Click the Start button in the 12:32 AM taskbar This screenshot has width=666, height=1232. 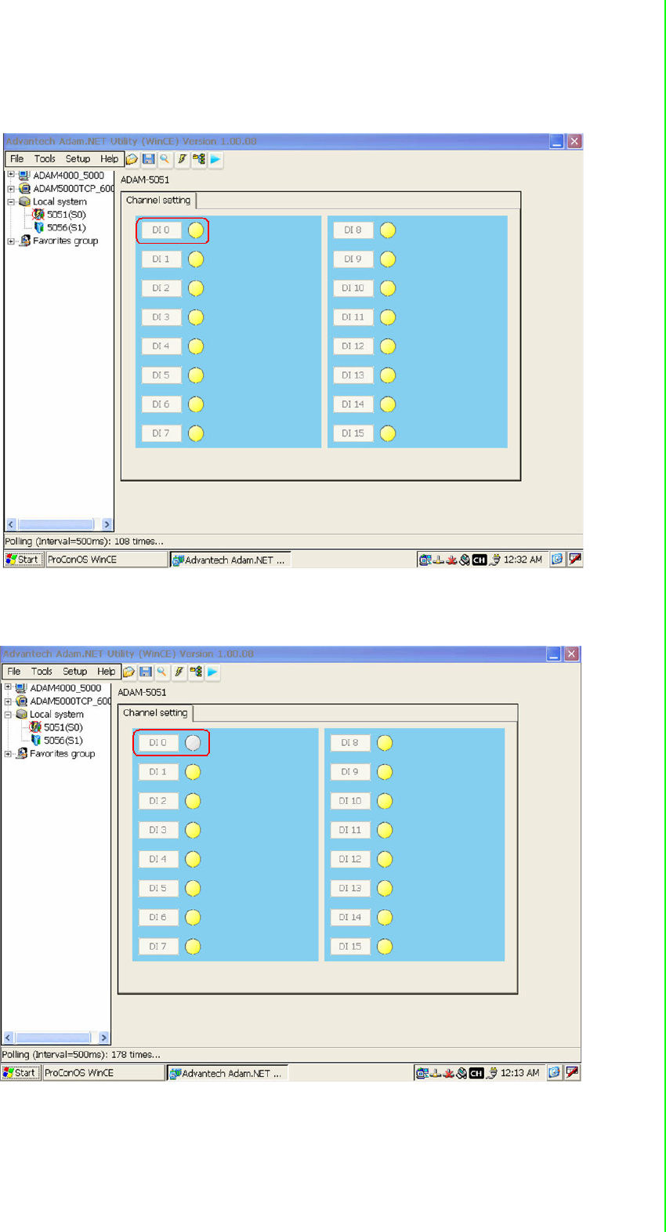click(x=23, y=560)
